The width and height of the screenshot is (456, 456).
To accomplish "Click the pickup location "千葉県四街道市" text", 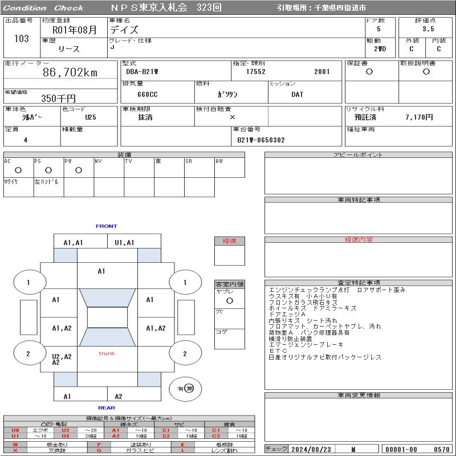I will (x=340, y=8).
